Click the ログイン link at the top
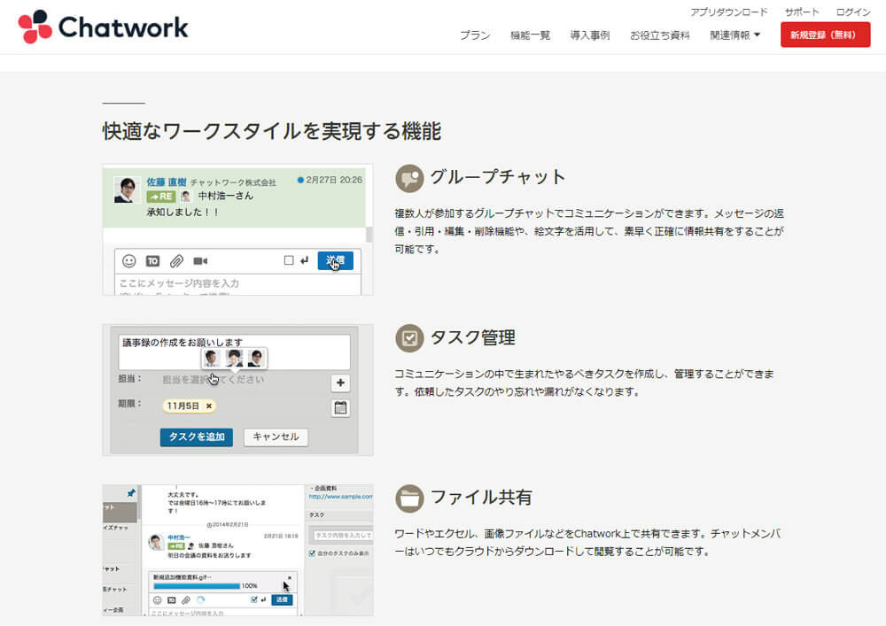This screenshot has height=626, width=886. pyautogui.click(x=852, y=12)
